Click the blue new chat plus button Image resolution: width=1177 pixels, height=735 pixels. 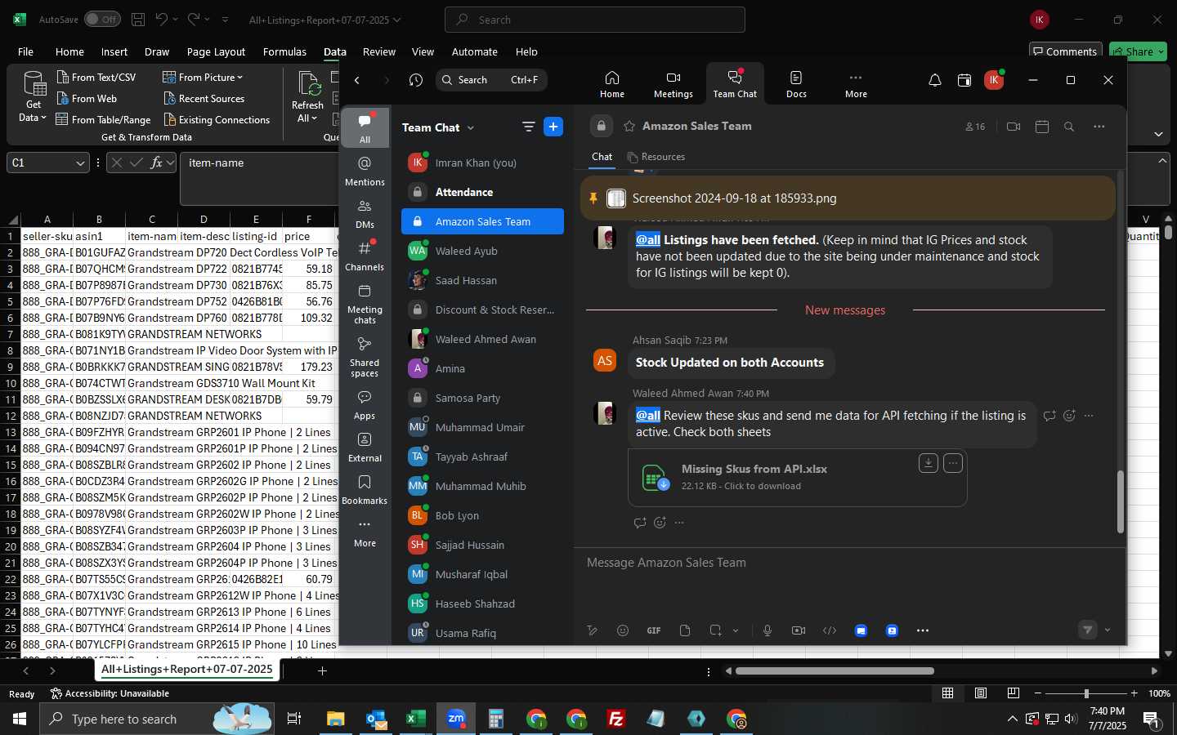click(553, 127)
